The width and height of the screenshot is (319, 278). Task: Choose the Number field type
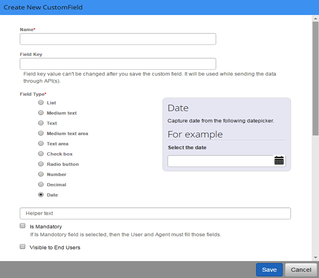pyautogui.click(x=41, y=174)
